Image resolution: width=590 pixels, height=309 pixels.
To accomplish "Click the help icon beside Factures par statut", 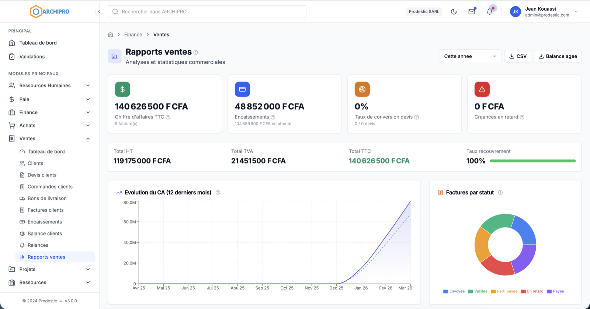I will [x=500, y=193].
